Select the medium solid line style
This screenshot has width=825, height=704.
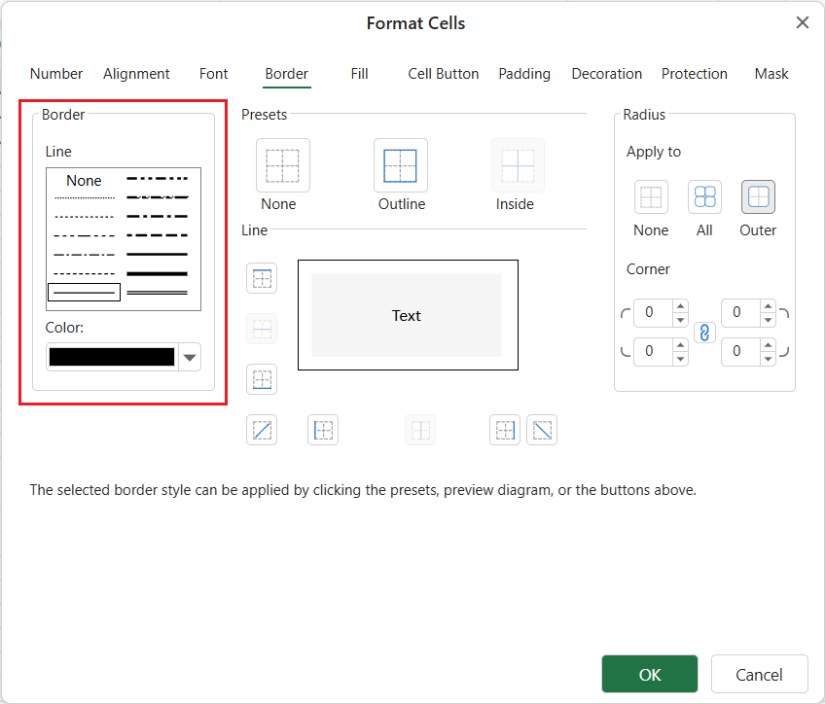point(158,255)
